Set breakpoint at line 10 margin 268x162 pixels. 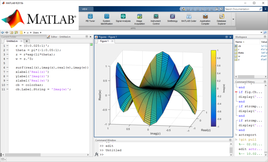coord(8,85)
